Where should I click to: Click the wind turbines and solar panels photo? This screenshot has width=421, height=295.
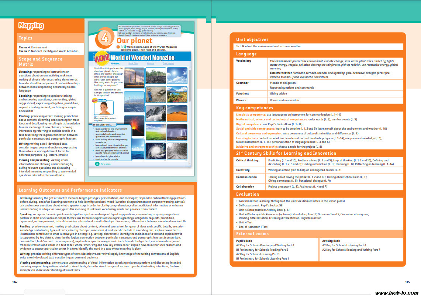click(x=134, y=101)
